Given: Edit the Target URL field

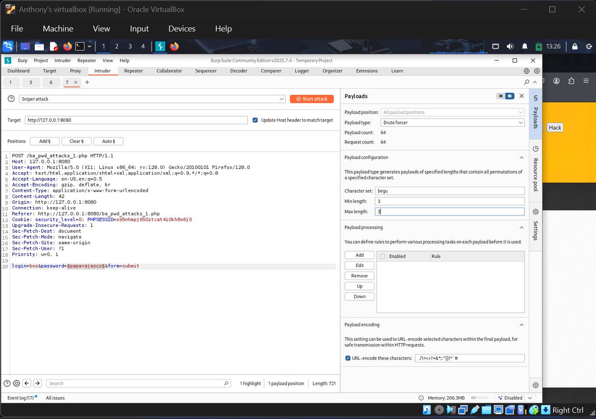Looking at the screenshot, I should pyautogui.click(x=136, y=120).
